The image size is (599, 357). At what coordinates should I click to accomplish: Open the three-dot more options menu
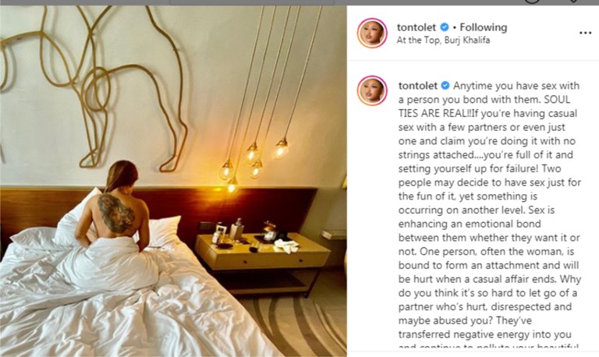point(585,34)
